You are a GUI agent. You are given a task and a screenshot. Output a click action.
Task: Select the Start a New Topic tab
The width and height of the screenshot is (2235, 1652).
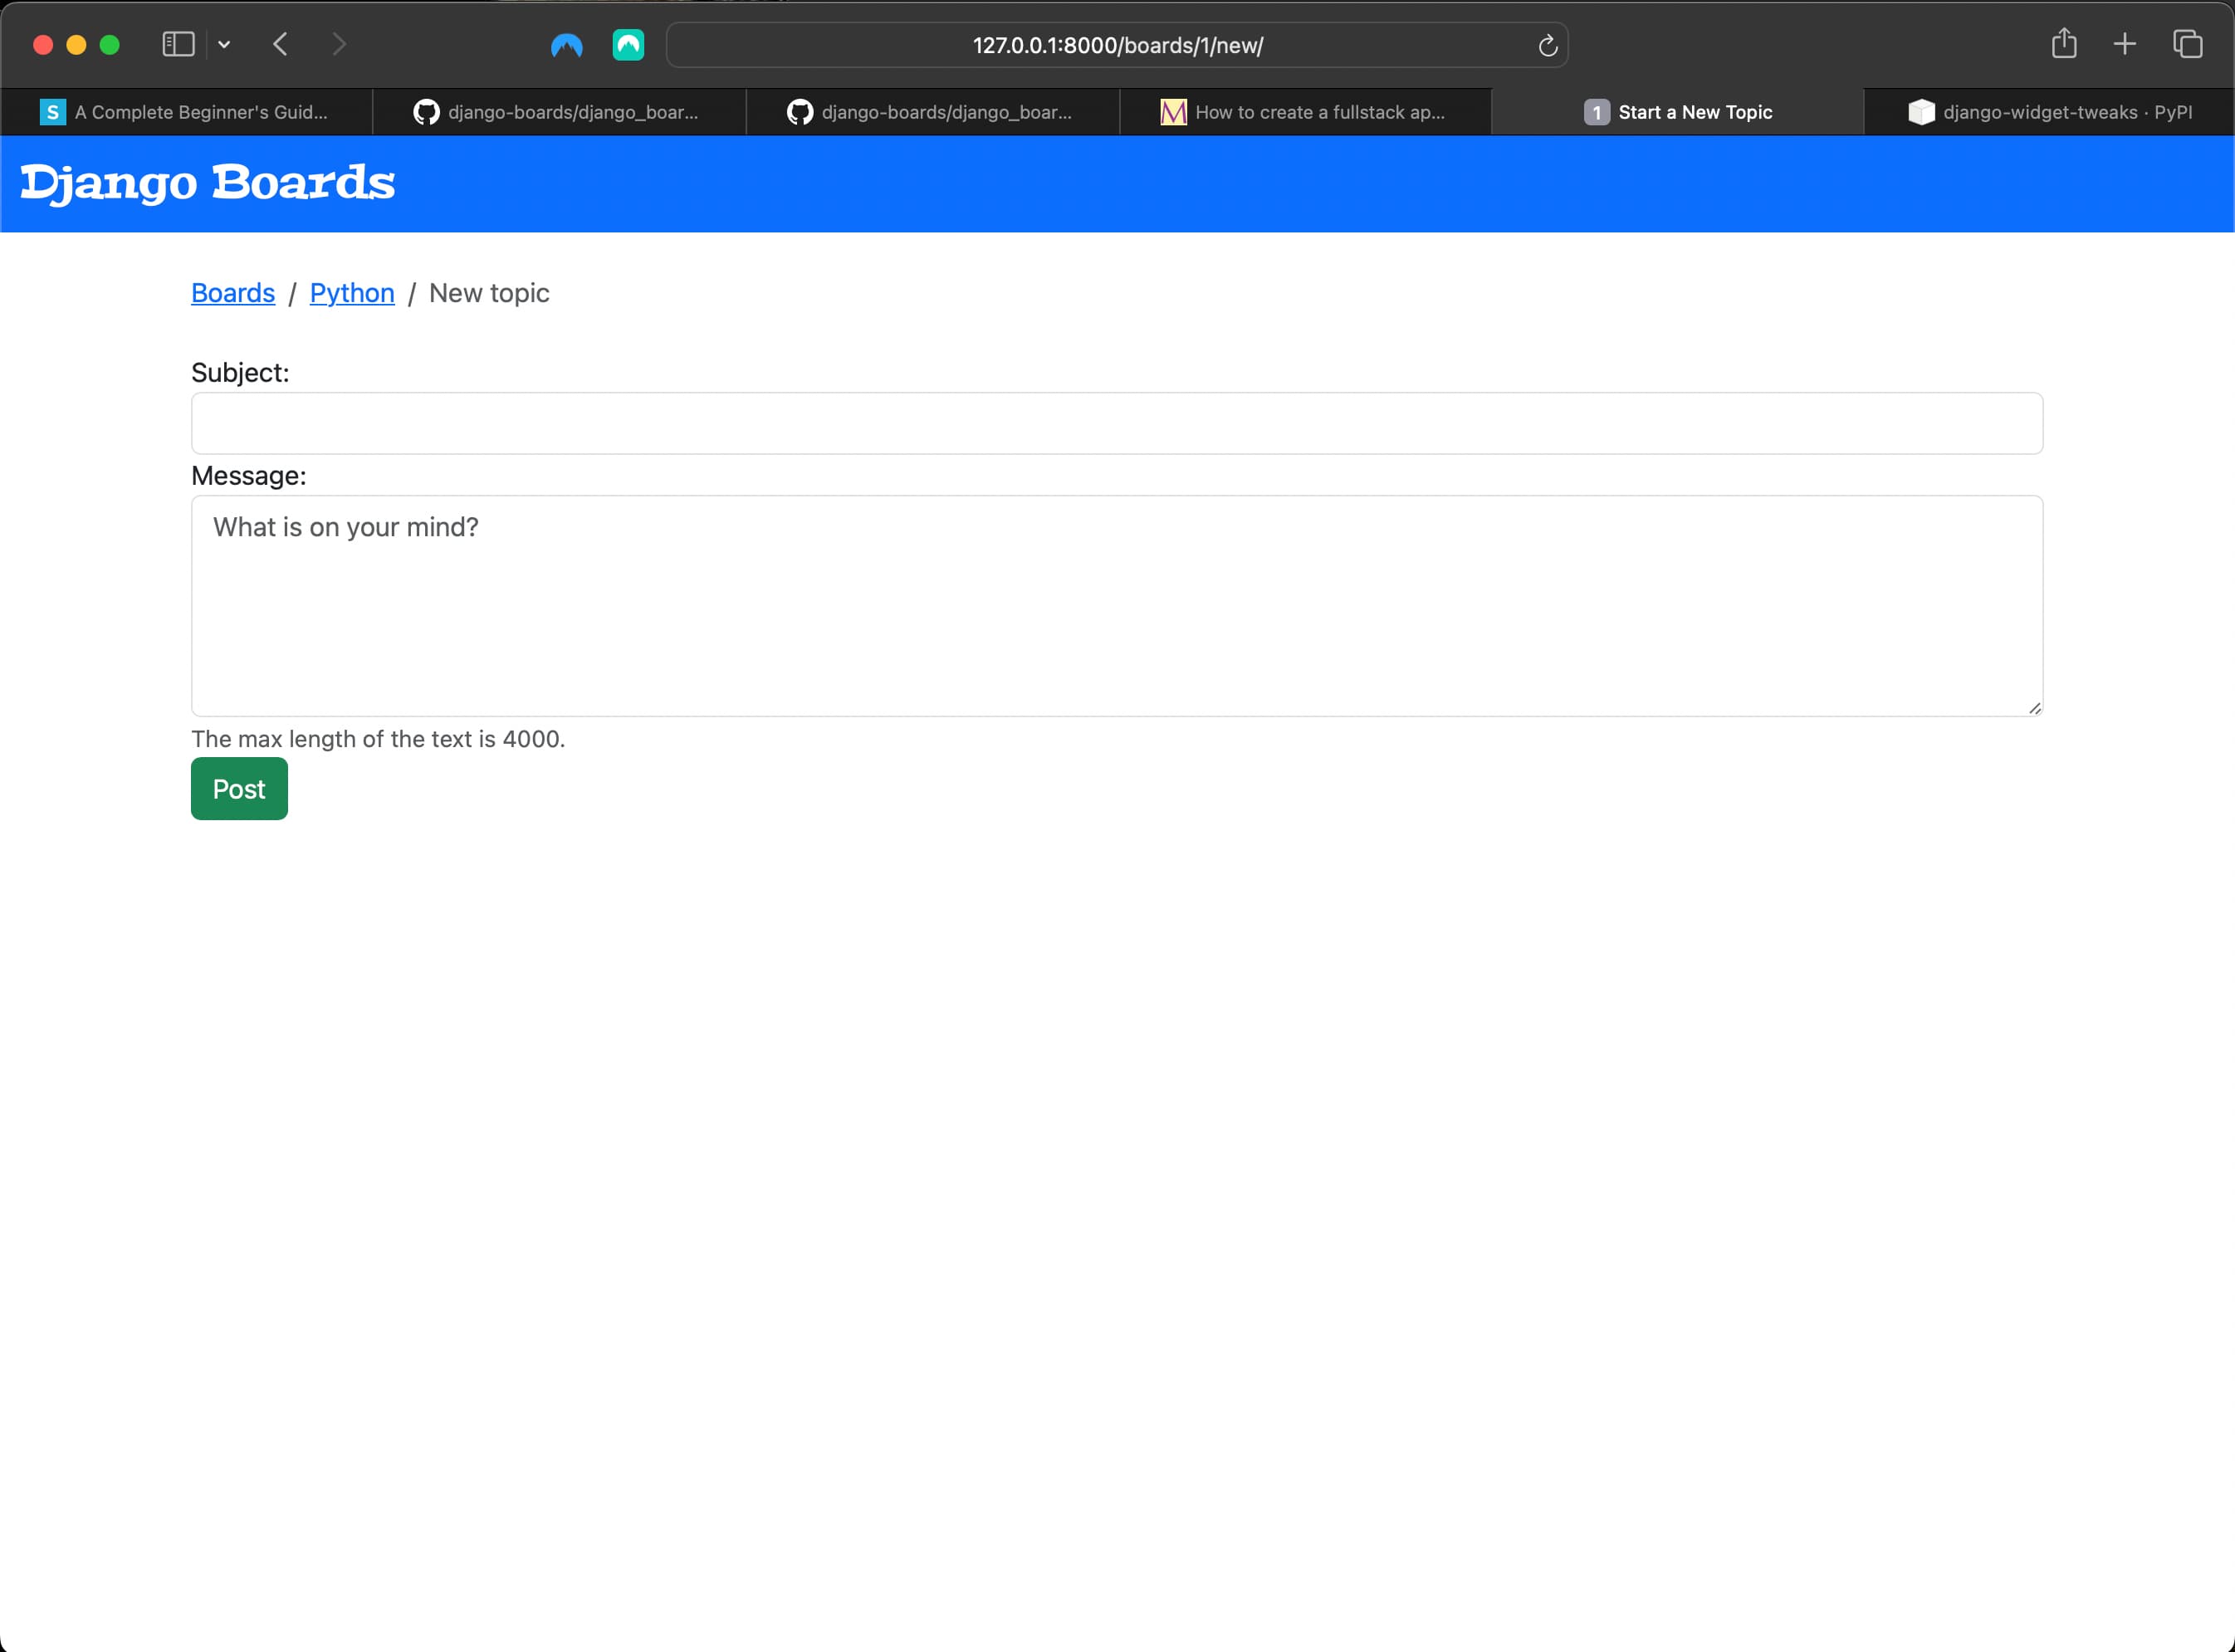coord(1678,112)
